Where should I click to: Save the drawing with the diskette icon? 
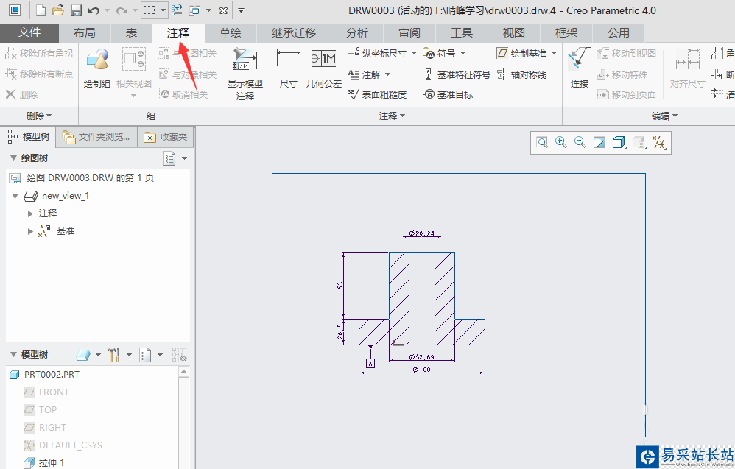[x=76, y=10]
